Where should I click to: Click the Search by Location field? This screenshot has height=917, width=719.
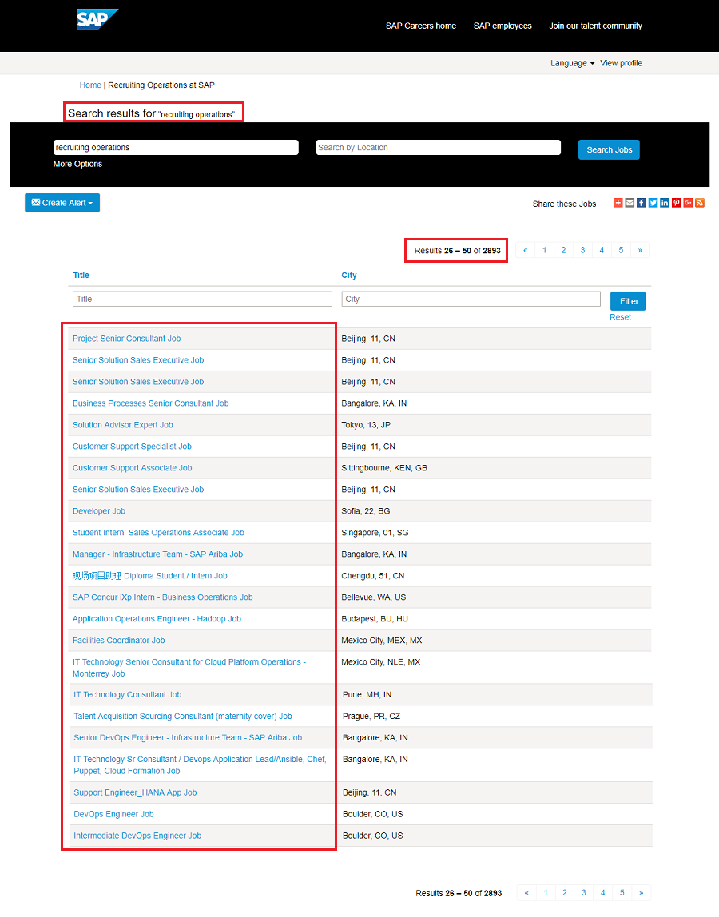(438, 147)
